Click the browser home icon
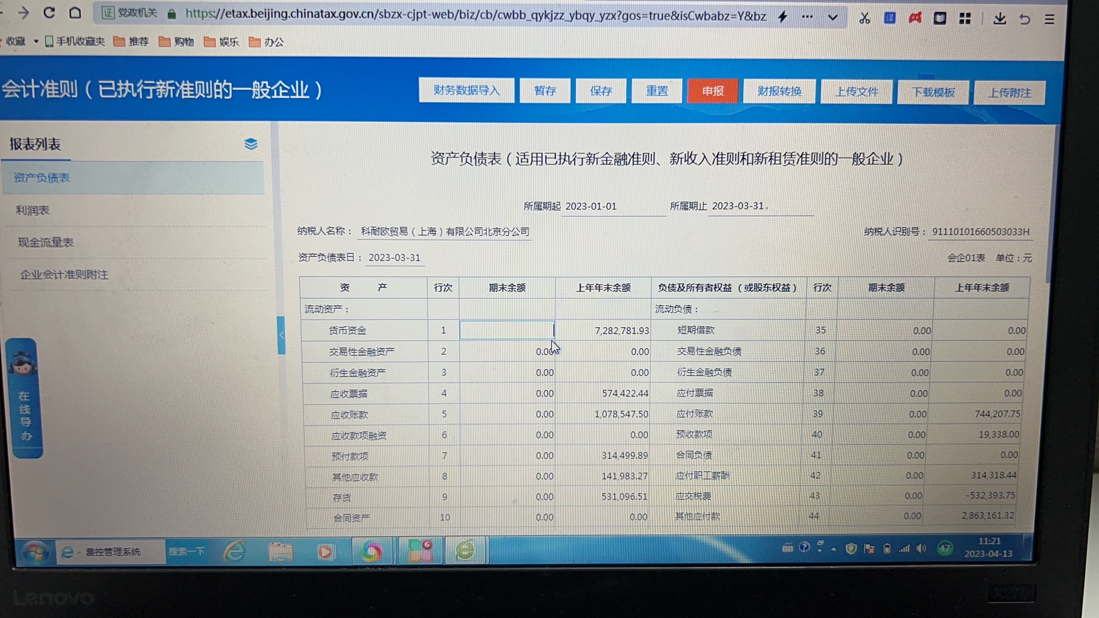1099x618 pixels. click(75, 13)
